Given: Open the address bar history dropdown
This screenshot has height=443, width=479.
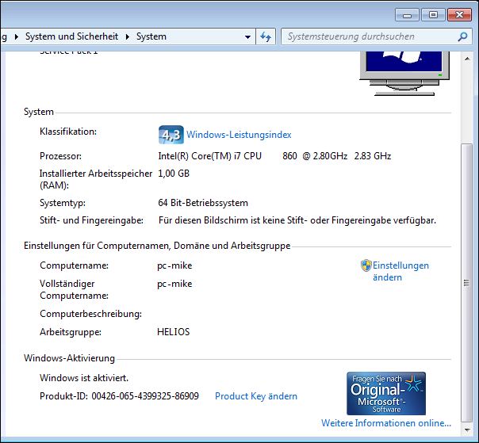Looking at the screenshot, I should [247, 37].
